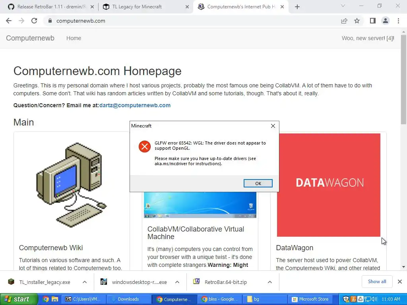407x305 pixels.
Task: Open the share this page icon
Action: click(344, 21)
